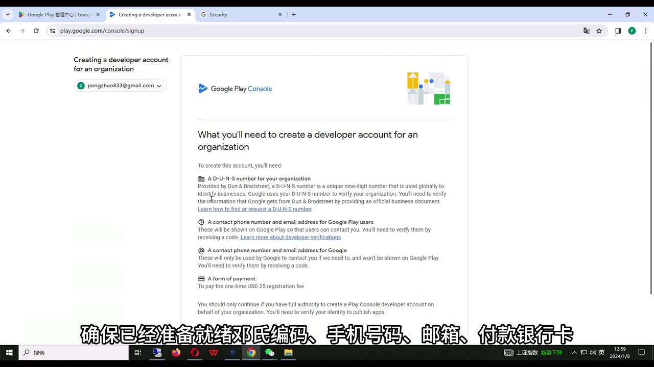Expand the pengzhao833@gmail.com account switcher
Screen dimensions: 654x367
(x=120, y=86)
